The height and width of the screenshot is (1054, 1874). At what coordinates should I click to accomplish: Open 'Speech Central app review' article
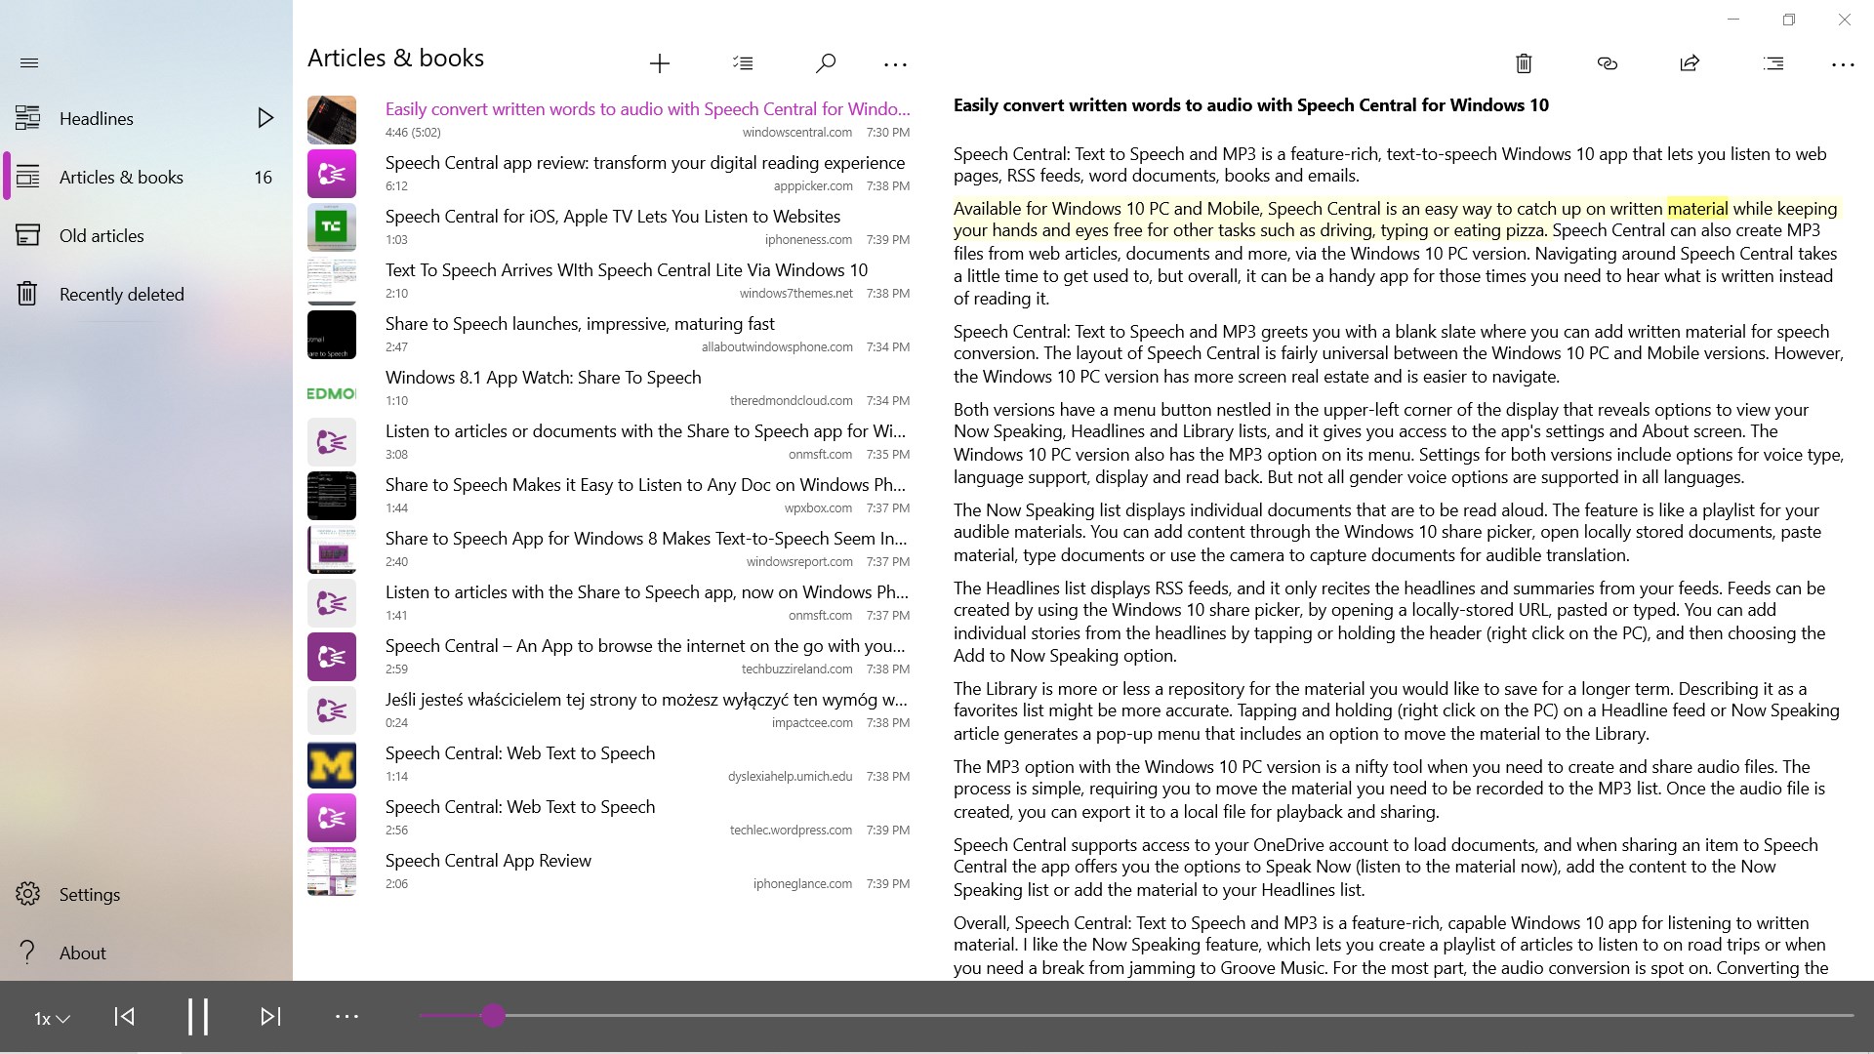(x=609, y=173)
